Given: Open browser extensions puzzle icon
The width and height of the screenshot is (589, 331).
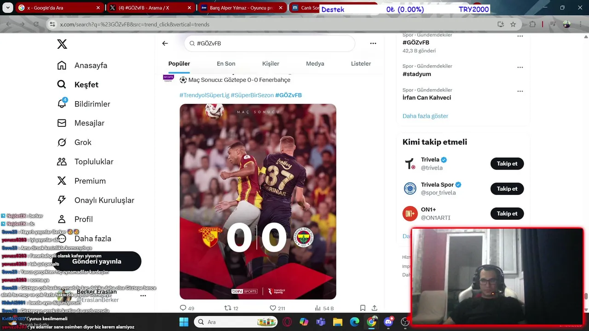Looking at the screenshot, I should pos(532,24).
